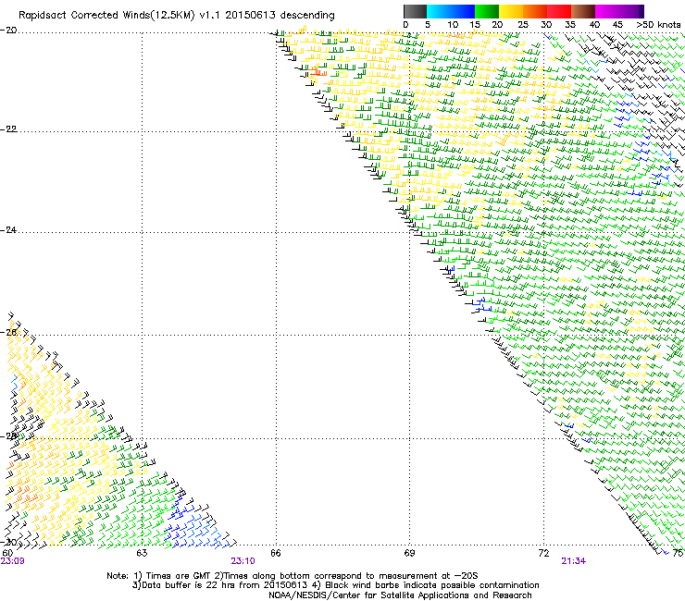Click the '69' longitude axis label

tap(409, 553)
